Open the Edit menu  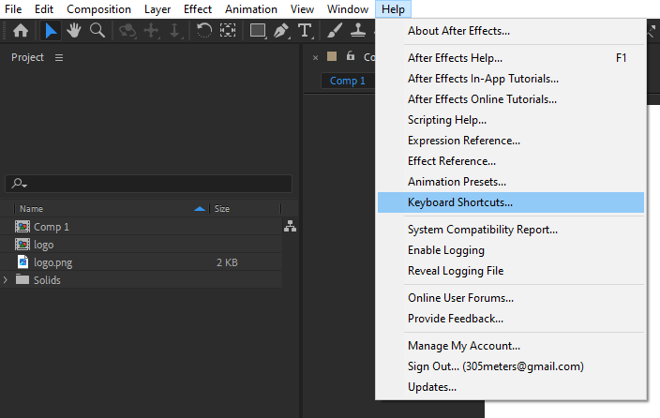44,8
